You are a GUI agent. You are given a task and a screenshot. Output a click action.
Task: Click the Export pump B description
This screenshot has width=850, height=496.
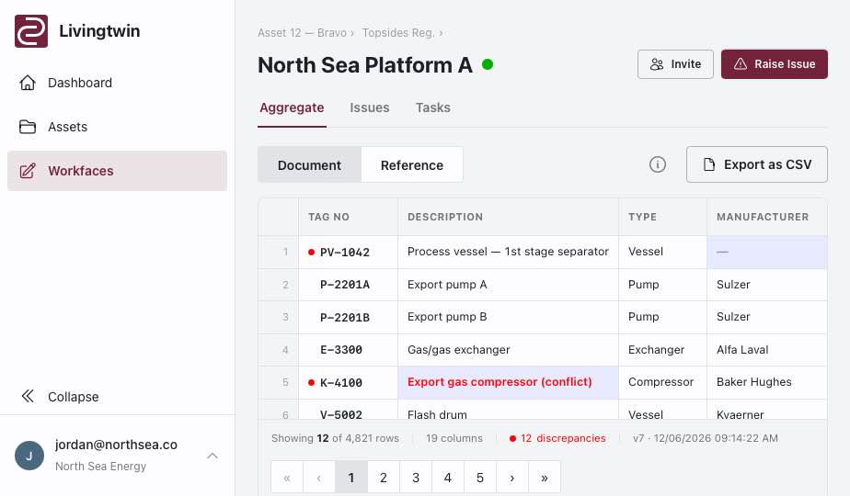[x=508, y=317]
